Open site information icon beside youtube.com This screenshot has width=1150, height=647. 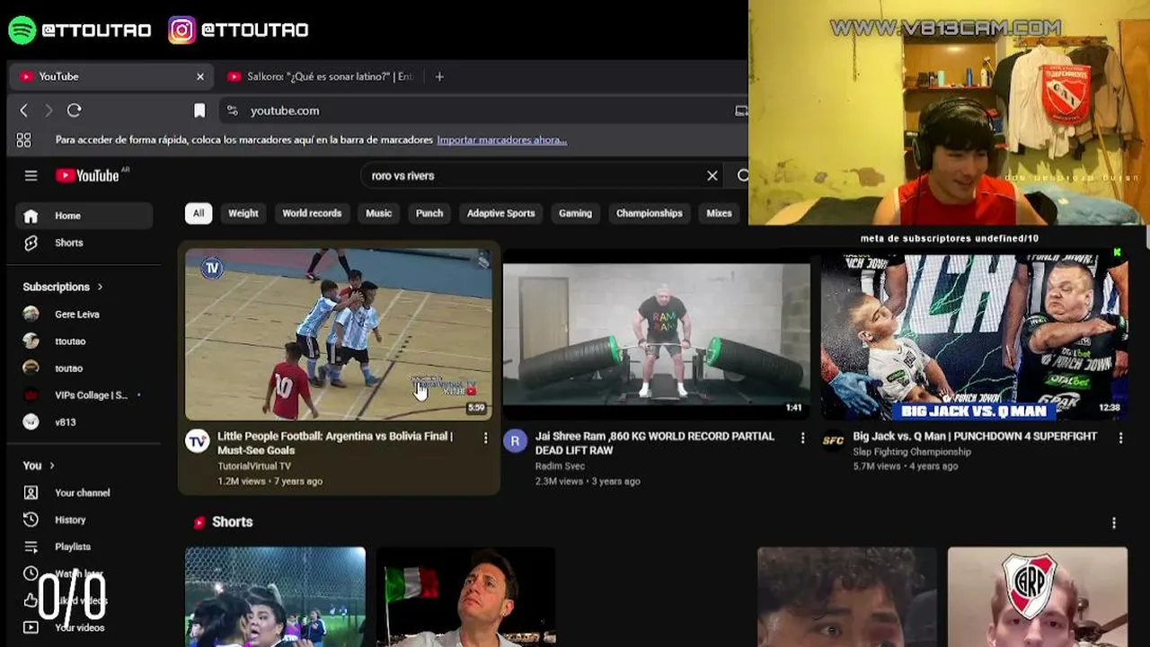[x=232, y=111]
